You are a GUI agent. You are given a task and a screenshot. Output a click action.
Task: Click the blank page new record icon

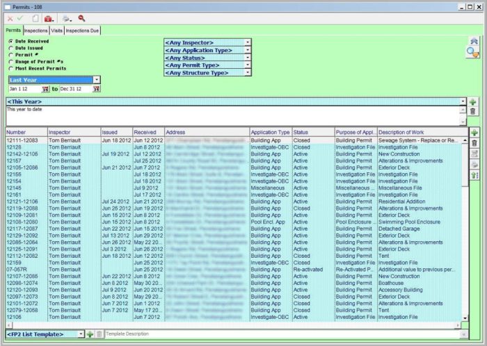click(35, 19)
